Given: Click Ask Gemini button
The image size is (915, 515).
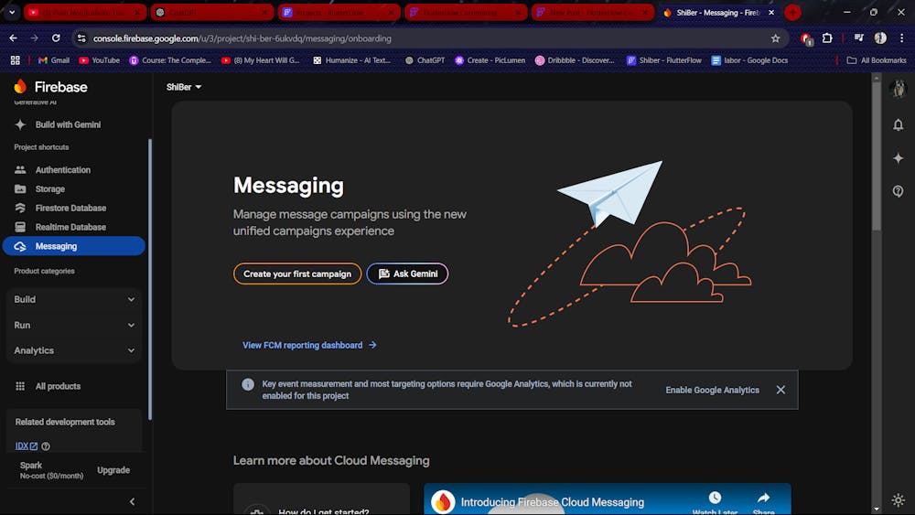Looking at the screenshot, I should (407, 274).
